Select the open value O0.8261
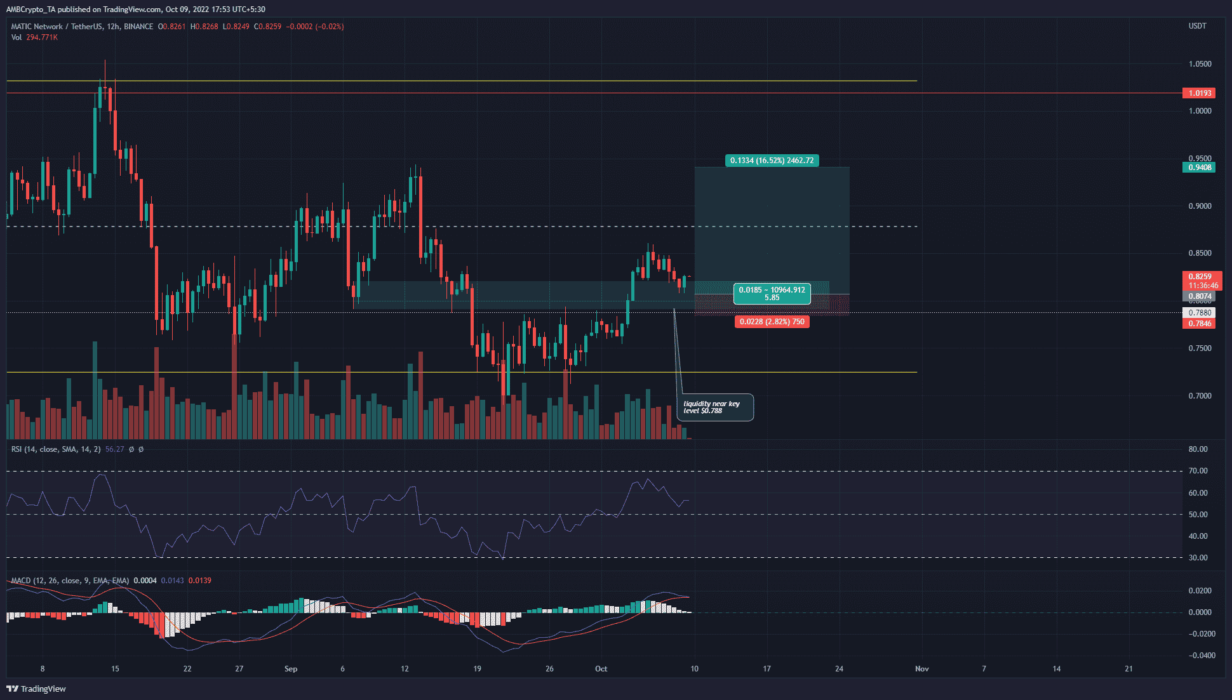 [x=172, y=27]
